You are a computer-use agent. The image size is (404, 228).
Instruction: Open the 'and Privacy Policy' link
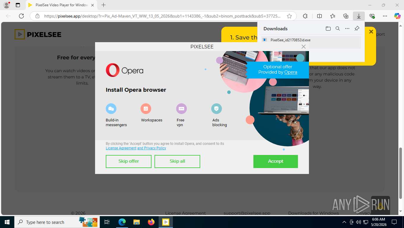151,148
